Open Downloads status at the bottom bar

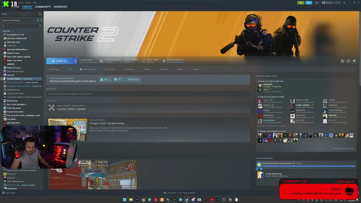(180, 193)
